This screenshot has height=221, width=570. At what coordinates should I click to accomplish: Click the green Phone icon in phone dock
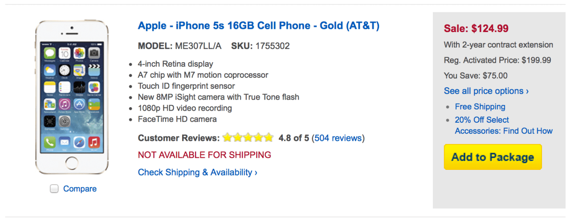[50, 142]
